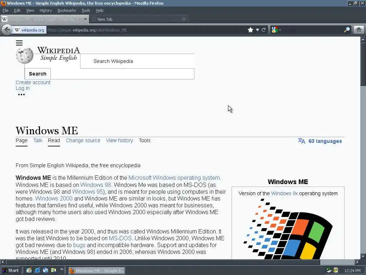Screen dimensions: 366x275
Task: Follow the MS-DOS link
Action: (120, 238)
